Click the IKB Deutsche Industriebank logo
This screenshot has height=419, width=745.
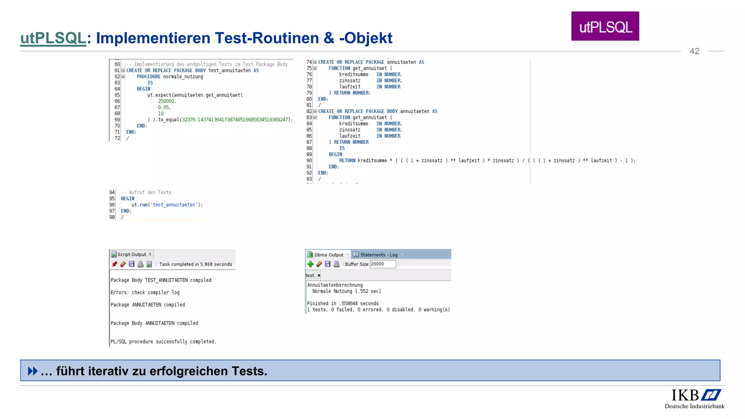694,399
